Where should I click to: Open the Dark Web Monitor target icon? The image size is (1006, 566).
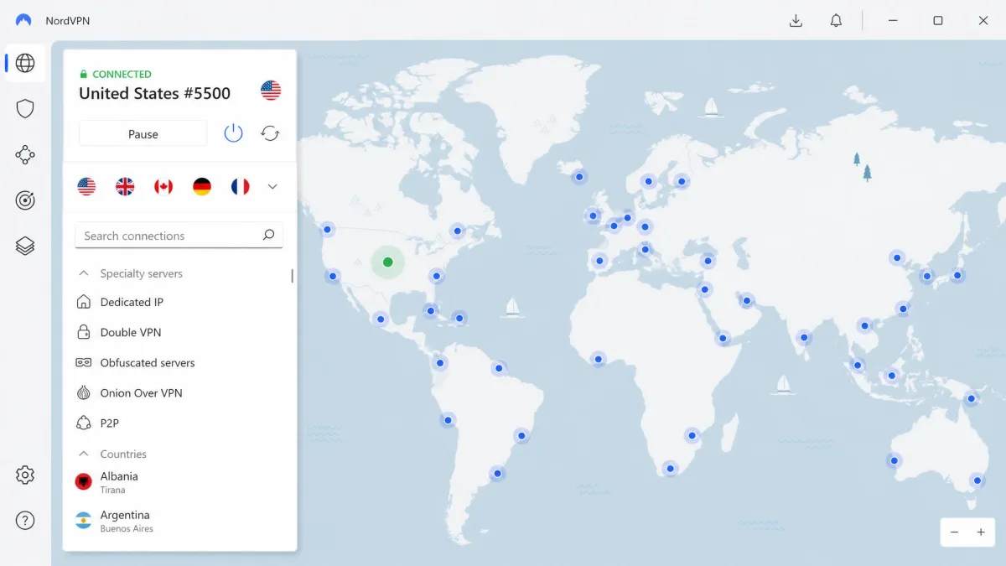(x=25, y=200)
